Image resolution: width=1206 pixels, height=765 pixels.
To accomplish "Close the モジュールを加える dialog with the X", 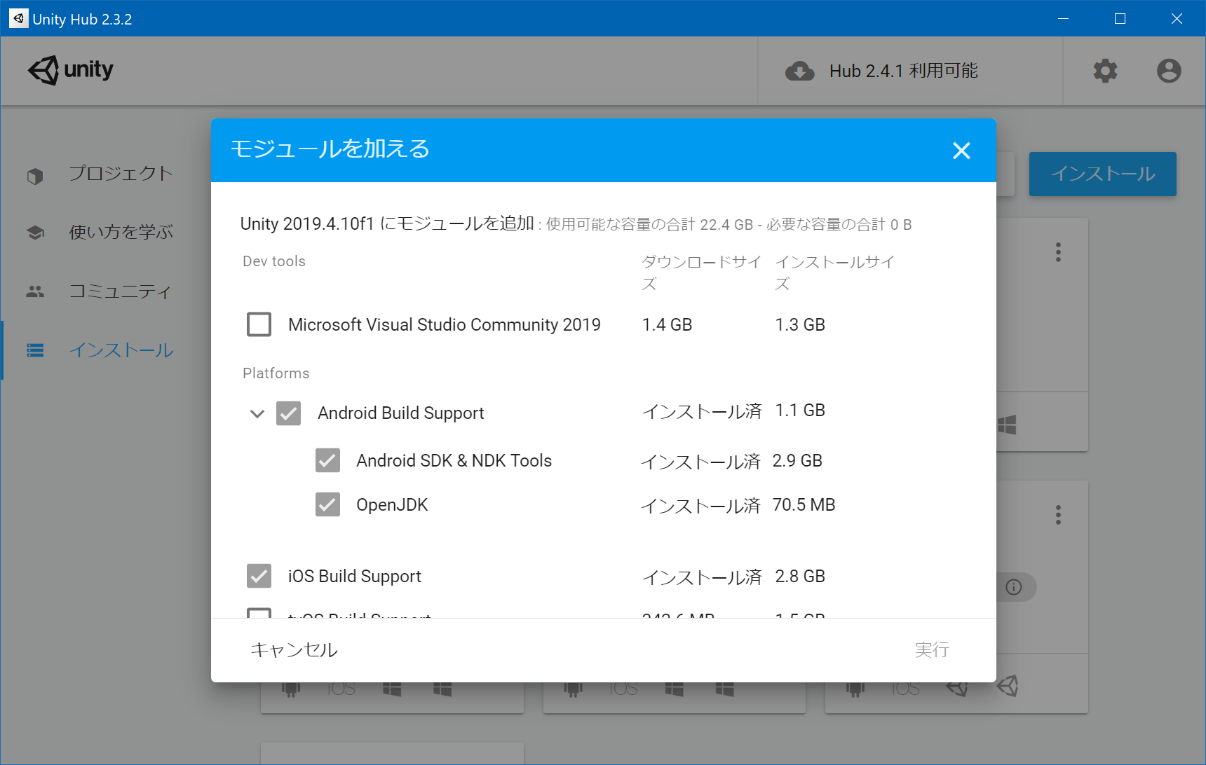I will tap(961, 151).
